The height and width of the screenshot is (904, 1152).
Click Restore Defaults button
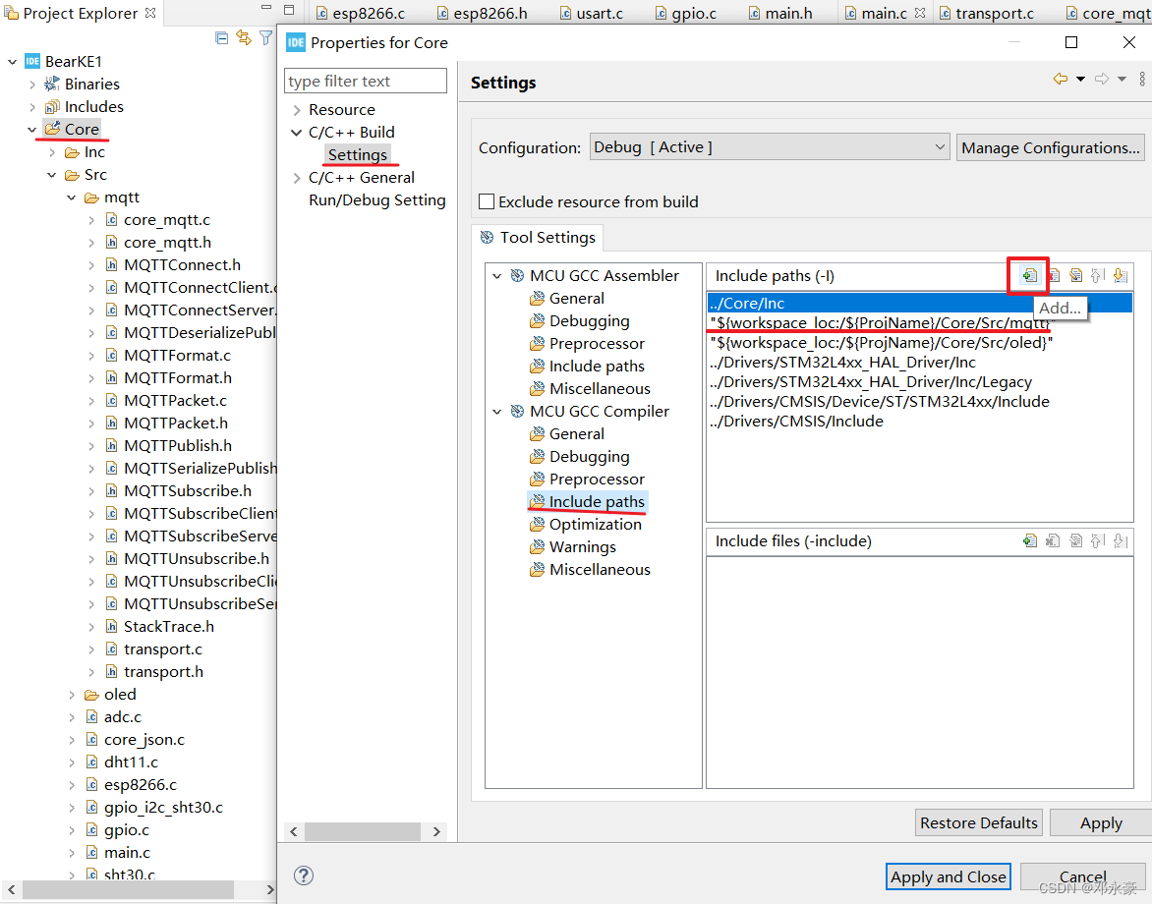click(x=979, y=822)
